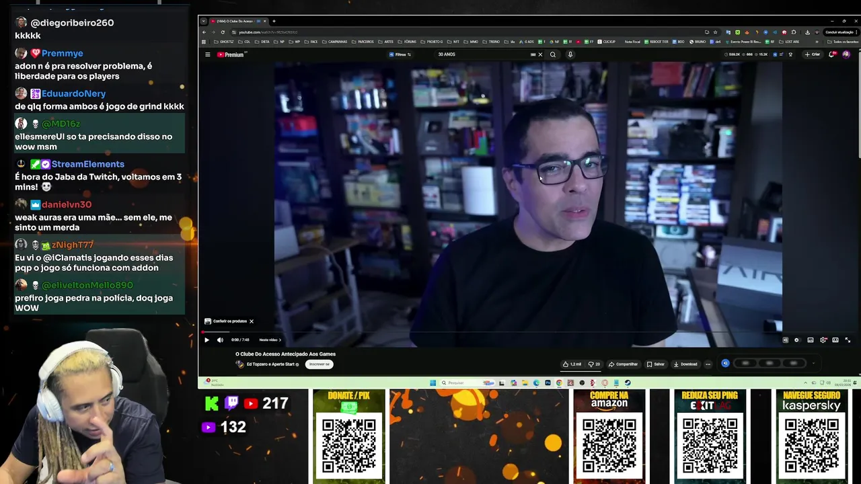
Task: Open 'Conferir os produtos' product shelf
Action: 226,321
